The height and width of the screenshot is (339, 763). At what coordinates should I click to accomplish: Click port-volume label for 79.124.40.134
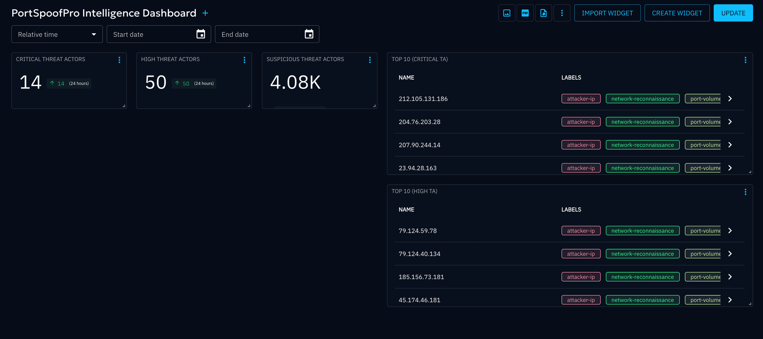[x=703, y=254]
